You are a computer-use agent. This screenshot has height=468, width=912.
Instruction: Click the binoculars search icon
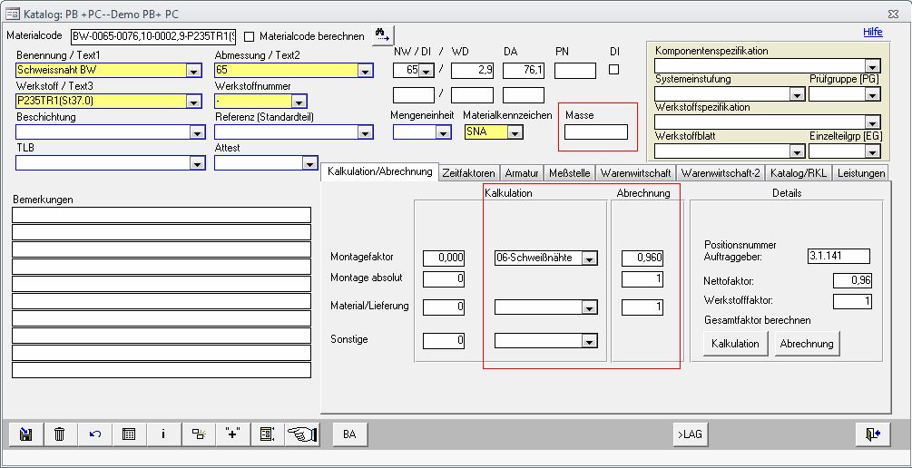(381, 36)
